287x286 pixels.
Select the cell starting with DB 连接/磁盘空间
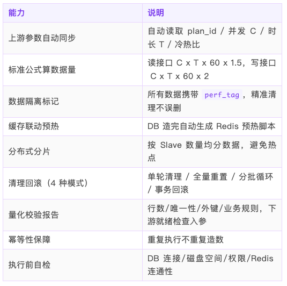click(212, 265)
